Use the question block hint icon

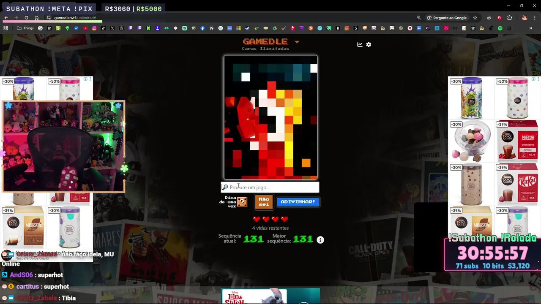[x=242, y=202]
